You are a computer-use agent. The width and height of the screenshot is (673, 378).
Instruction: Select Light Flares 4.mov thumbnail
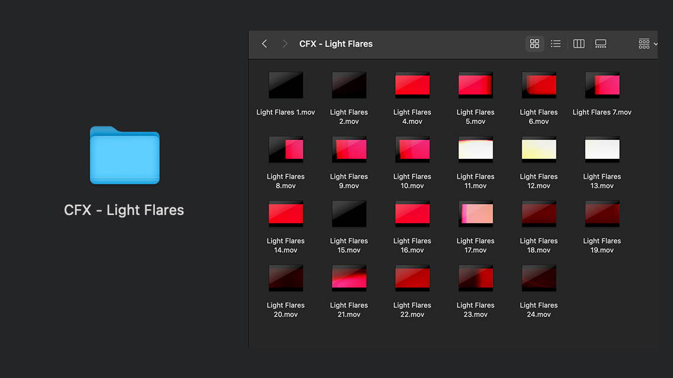pyautogui.click(x=412, y=85)
